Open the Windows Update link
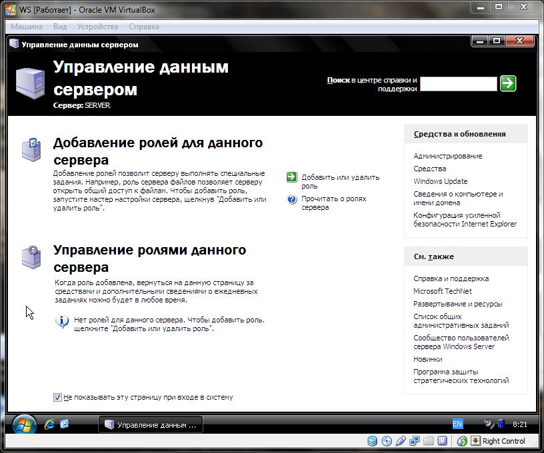The width and height of the screenshot is (544, 453). click(x=440, y=181)
